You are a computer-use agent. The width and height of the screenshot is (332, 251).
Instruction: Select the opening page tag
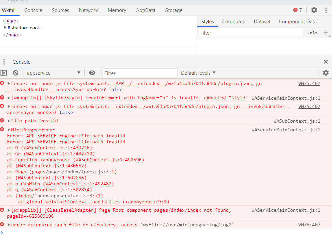coord(11,21)
